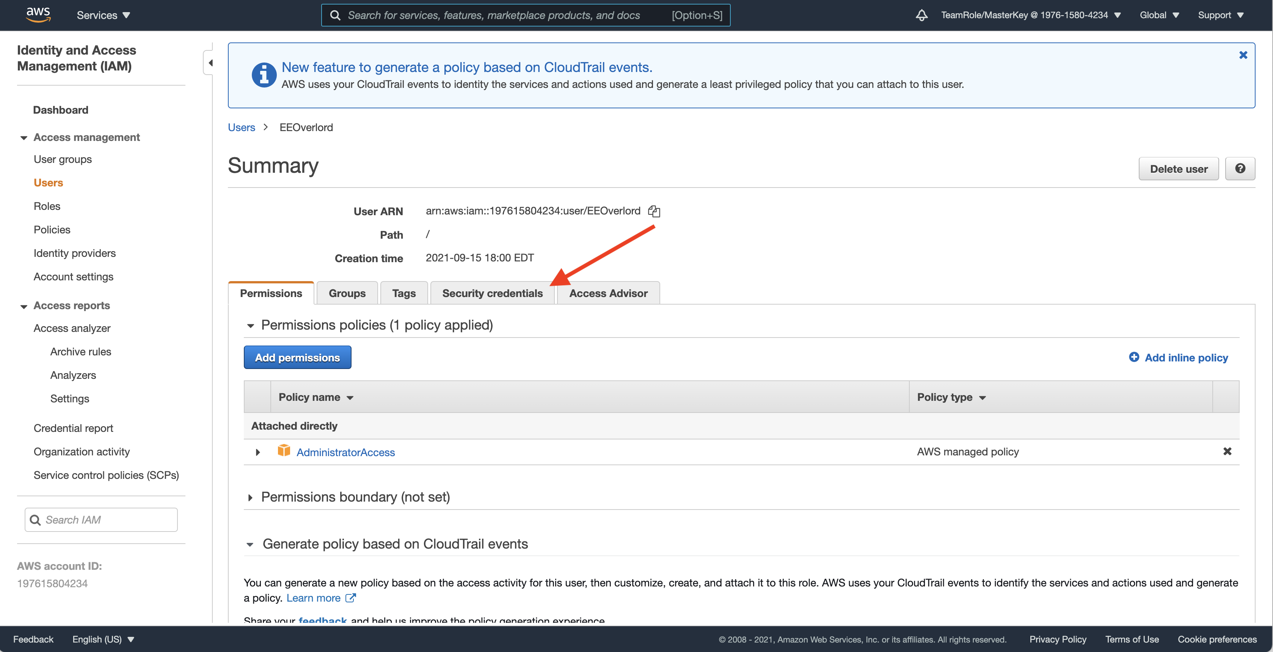Open the English (US) language dropdown

pos(103,639)
